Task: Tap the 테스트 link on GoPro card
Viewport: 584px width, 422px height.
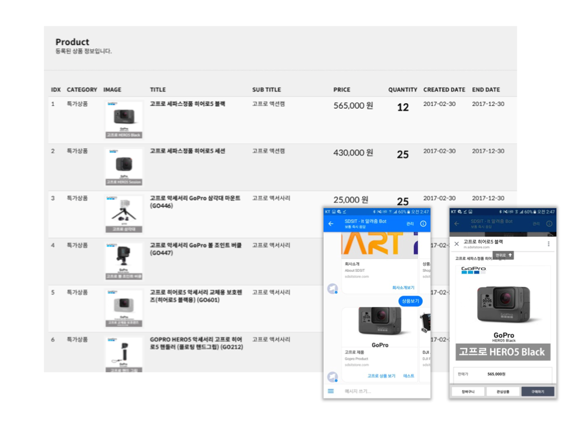Action: tap(408, 376)
